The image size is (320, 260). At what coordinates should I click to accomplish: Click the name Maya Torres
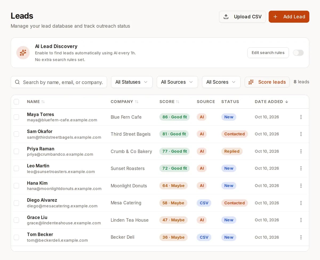[x=41, y=114]
